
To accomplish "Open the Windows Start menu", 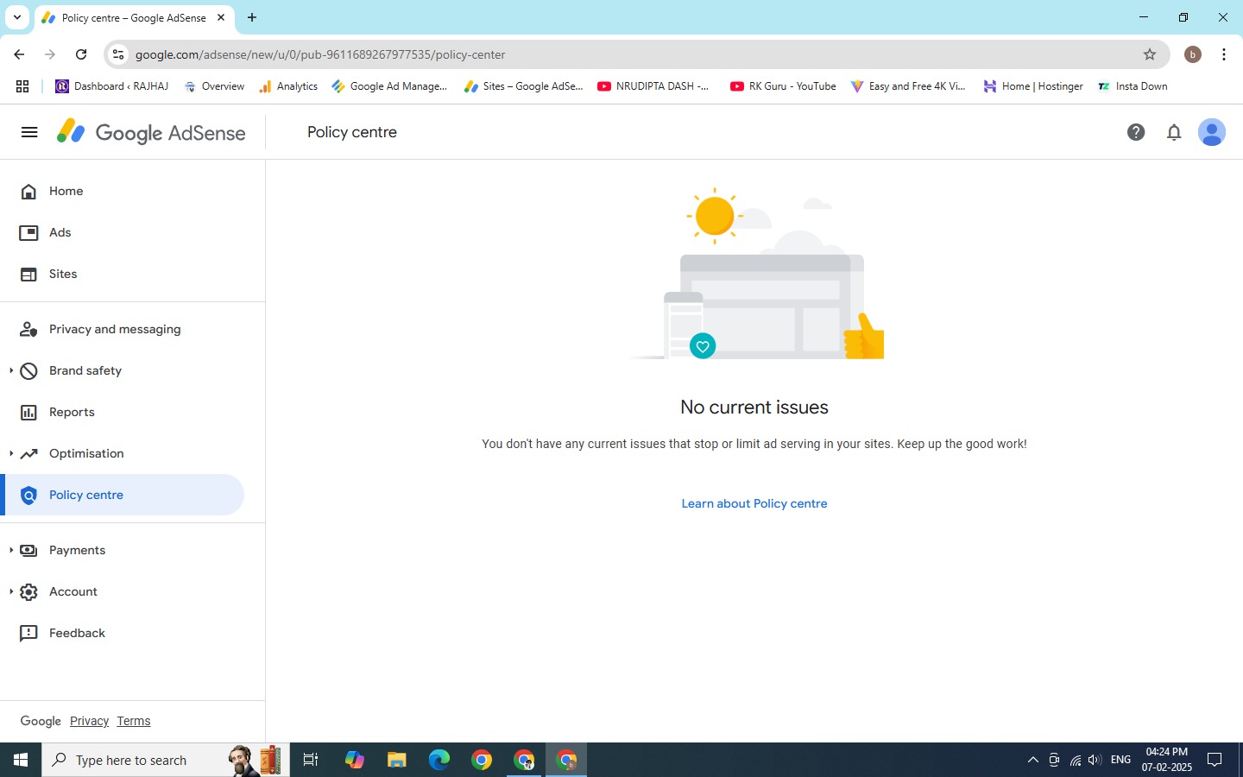I will (21, 760).
